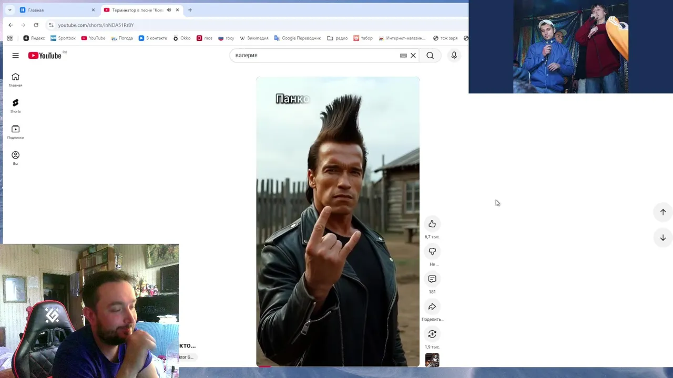Like the short with thumbs up
The image size is (673, 378).
pyautogui.click(x=432, y=224)
